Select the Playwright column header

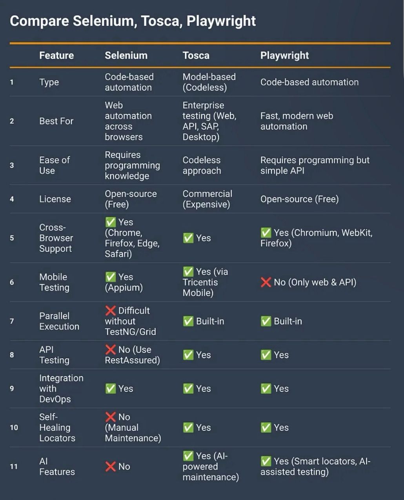284,56
